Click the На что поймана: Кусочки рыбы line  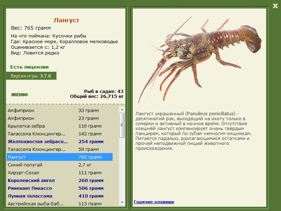pyautogui.click(x=48, y=36)
